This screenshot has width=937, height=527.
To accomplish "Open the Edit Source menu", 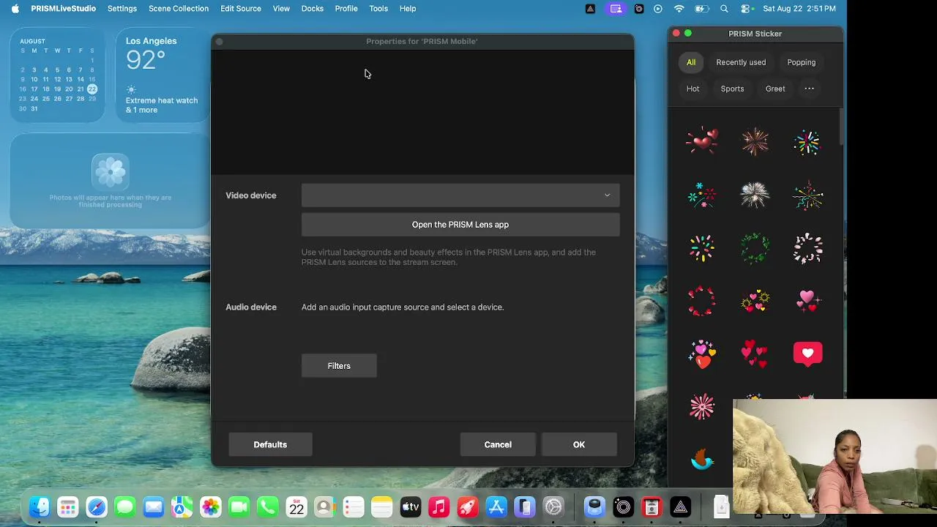I will pyautogui.click(x=241, y=9).
